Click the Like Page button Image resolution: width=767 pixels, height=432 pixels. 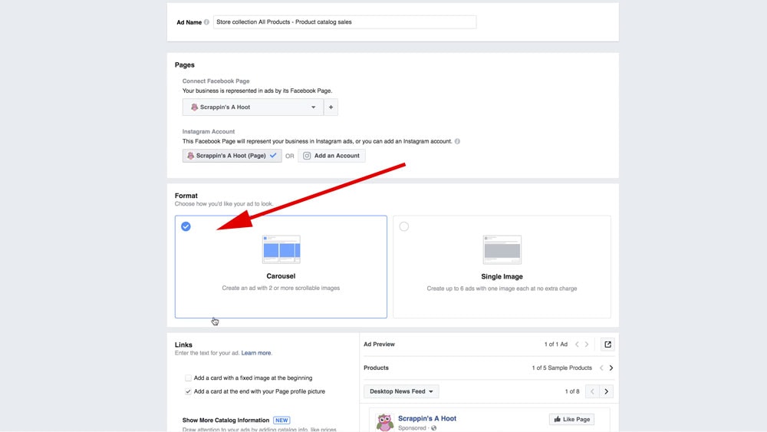(x=571, y=419)
